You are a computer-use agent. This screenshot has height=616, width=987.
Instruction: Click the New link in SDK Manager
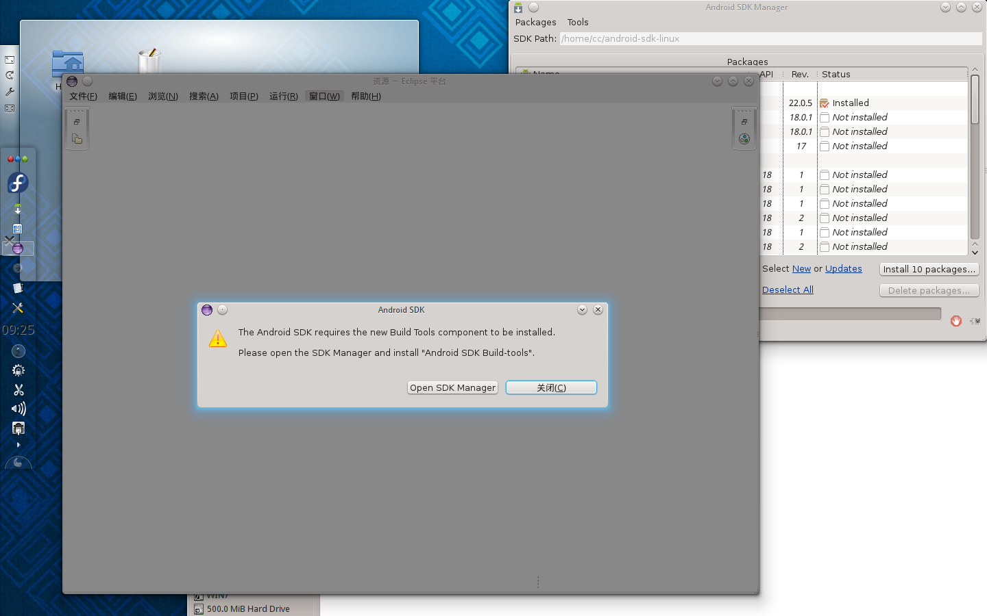(801, 268)
